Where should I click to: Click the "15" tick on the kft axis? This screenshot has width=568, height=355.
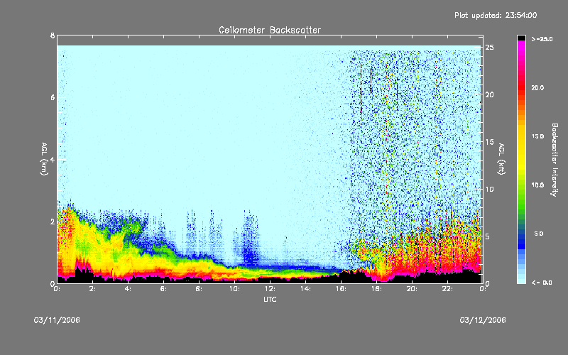[490, 142]
